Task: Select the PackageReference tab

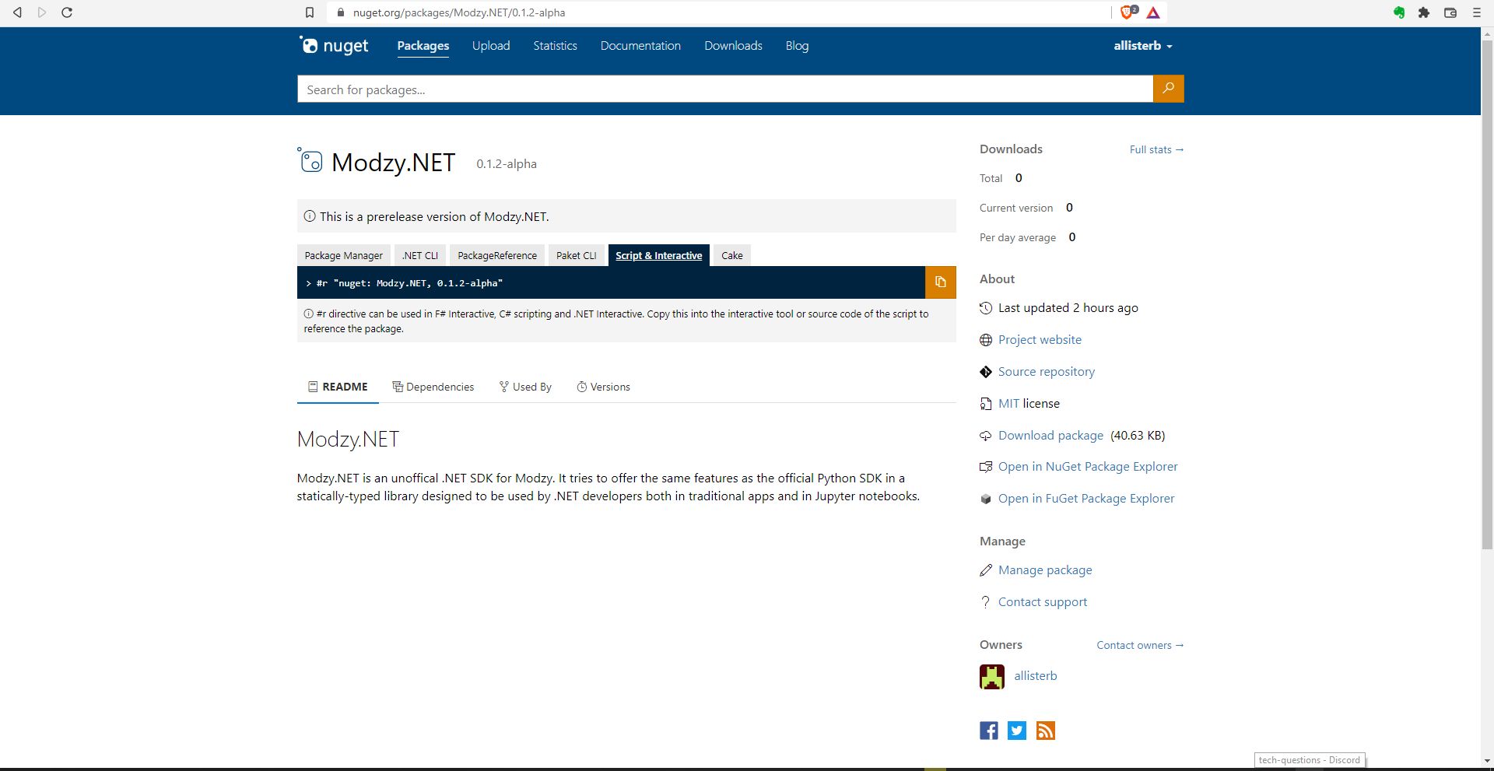Action: [x=497, y=255]
